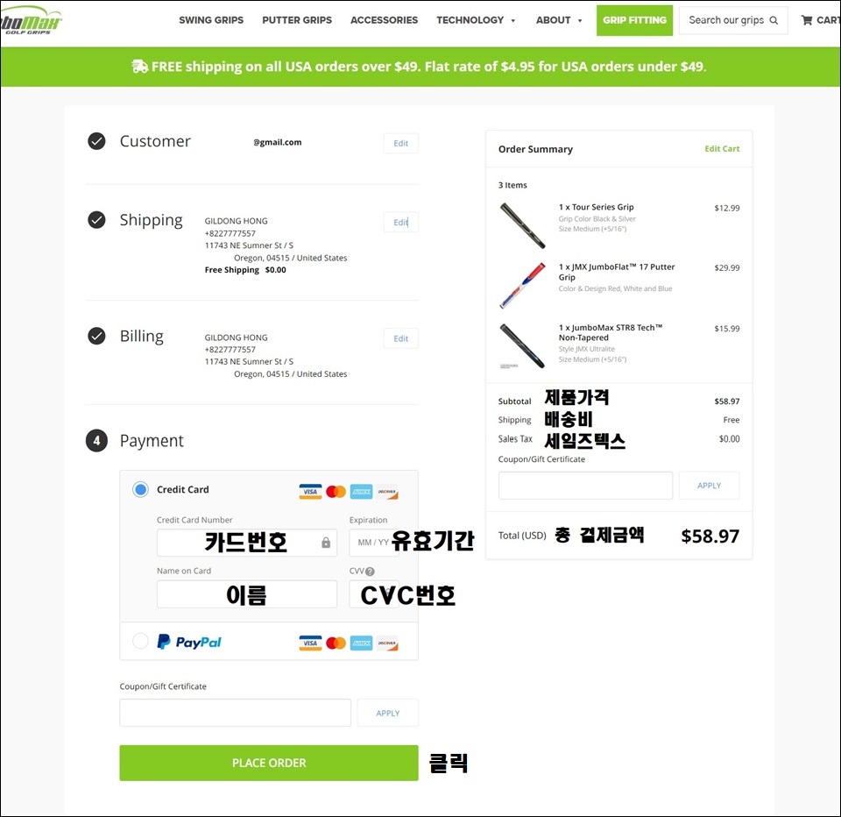Viewport: 841px width, 817px height.
Task: Click the Customer step checkmark icon
Action: pyautogui.click(x=96, y=141)
